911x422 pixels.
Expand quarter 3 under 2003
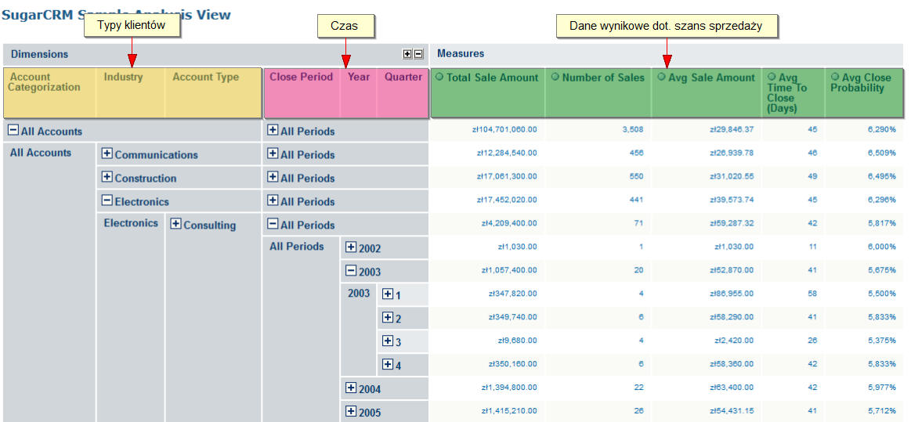click(387, 341)
